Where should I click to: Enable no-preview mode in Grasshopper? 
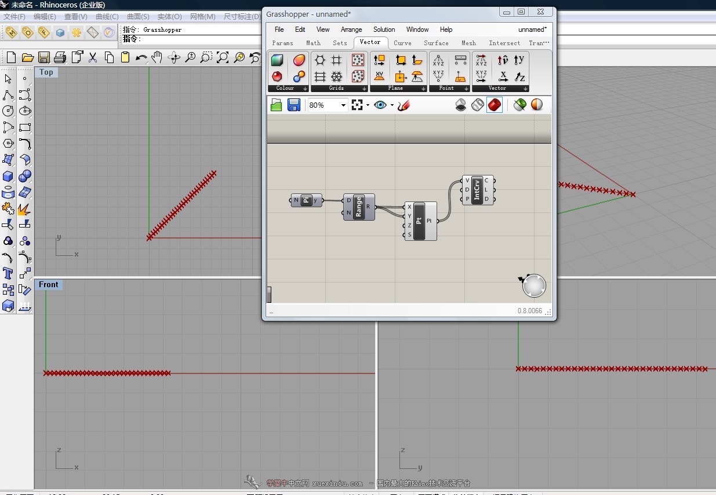(x=460, y=105)
